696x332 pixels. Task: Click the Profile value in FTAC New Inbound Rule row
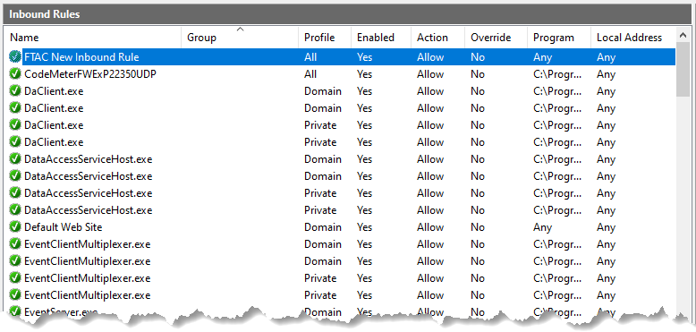310,57
